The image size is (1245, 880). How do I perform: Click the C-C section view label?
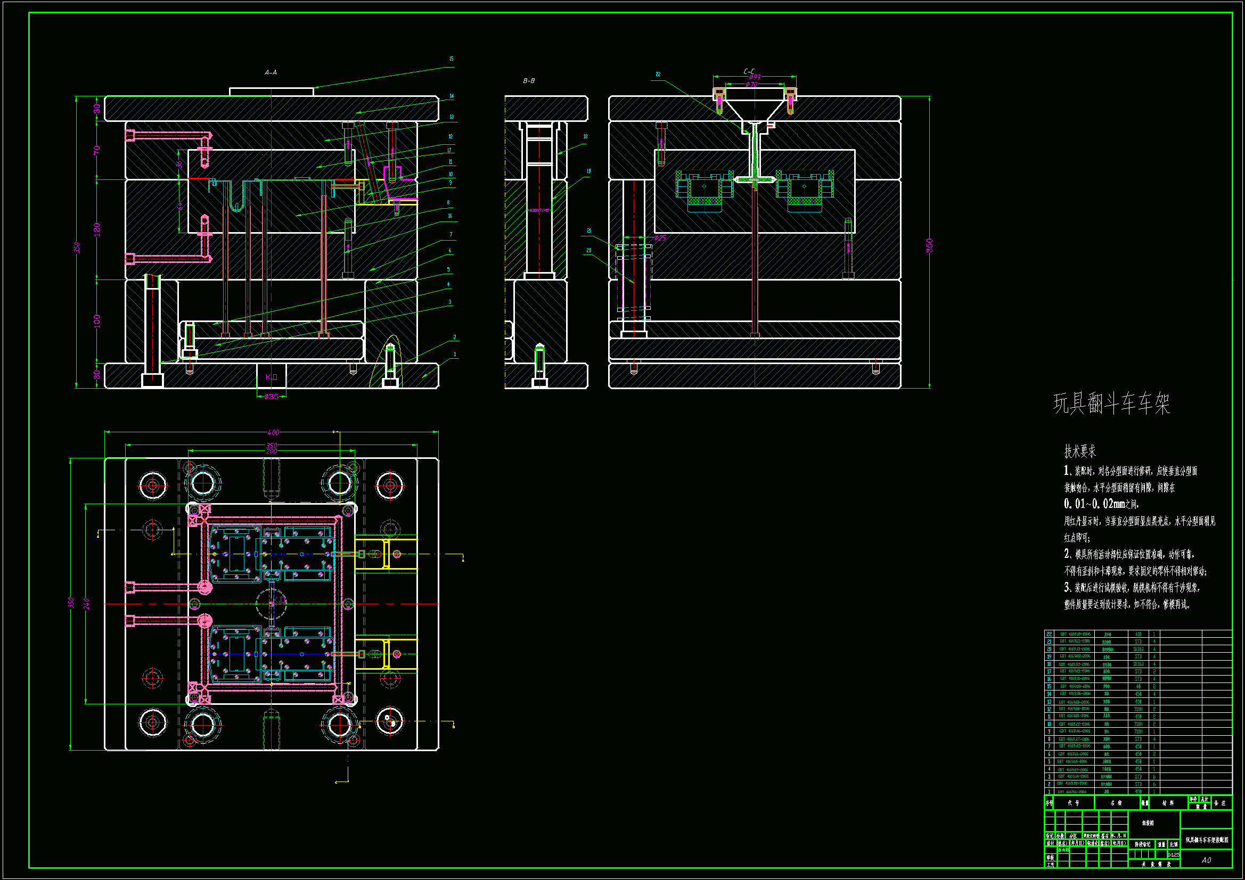[x=749, y=71]
